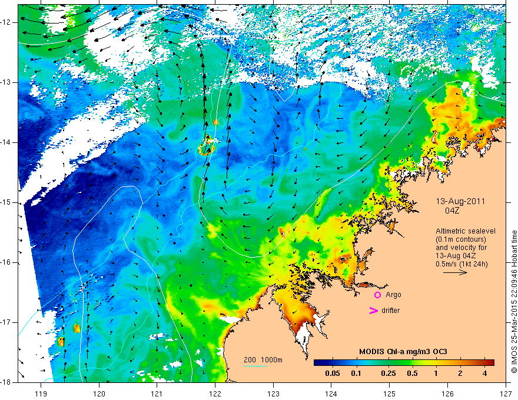
Task: Click the longitude 126 axis label
Action: [x=447, y=394]
